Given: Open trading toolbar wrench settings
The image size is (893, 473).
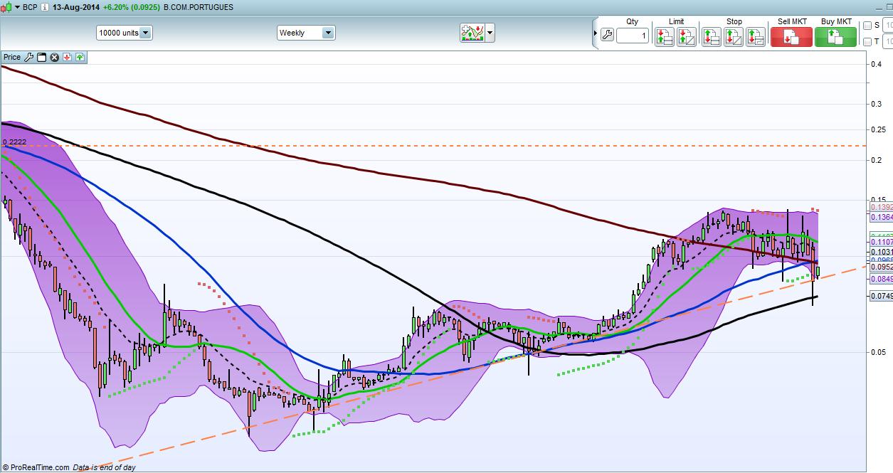Looking at the screenshot, I should pos(607,36).
